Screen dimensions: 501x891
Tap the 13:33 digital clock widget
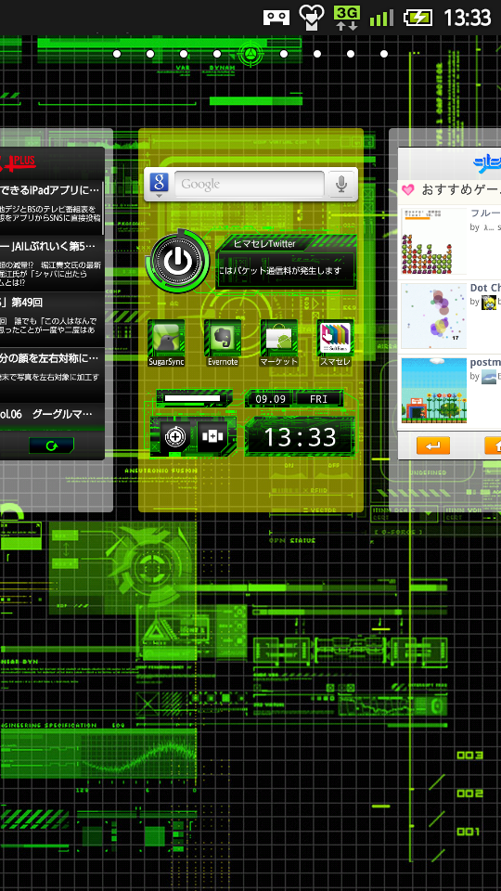click(300, 437)
